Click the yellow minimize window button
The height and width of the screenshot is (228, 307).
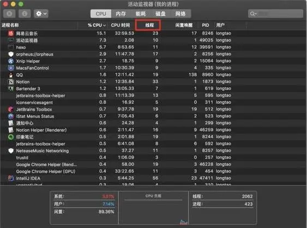[13, 4]
